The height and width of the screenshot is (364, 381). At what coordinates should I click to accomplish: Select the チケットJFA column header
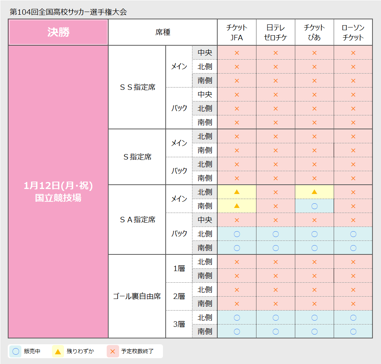point(237,32)
